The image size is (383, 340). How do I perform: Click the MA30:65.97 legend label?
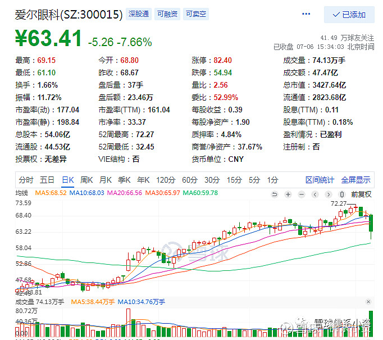tap(162, 193)
